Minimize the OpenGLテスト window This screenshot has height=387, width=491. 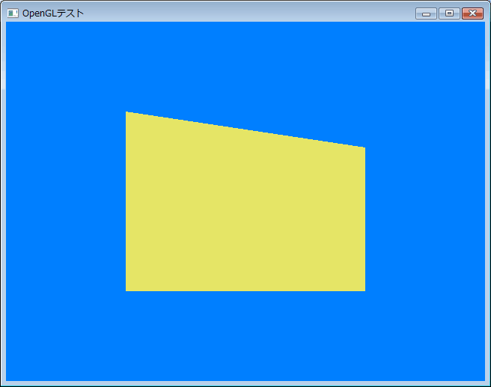tap(426, 13)
